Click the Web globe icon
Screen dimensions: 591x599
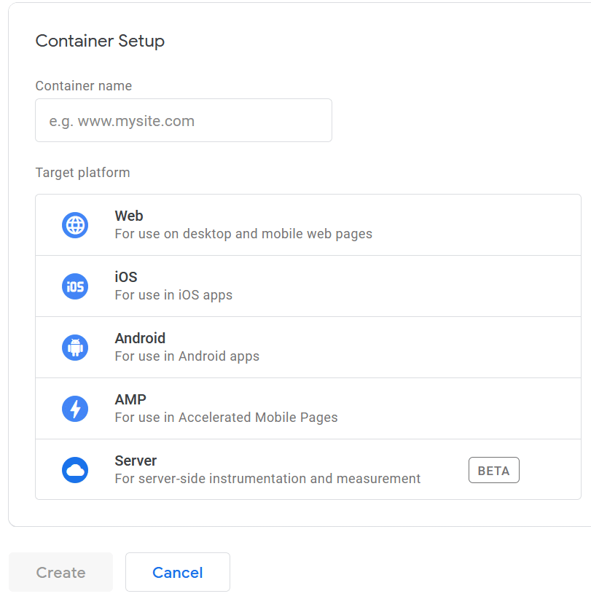pos(75,225)
